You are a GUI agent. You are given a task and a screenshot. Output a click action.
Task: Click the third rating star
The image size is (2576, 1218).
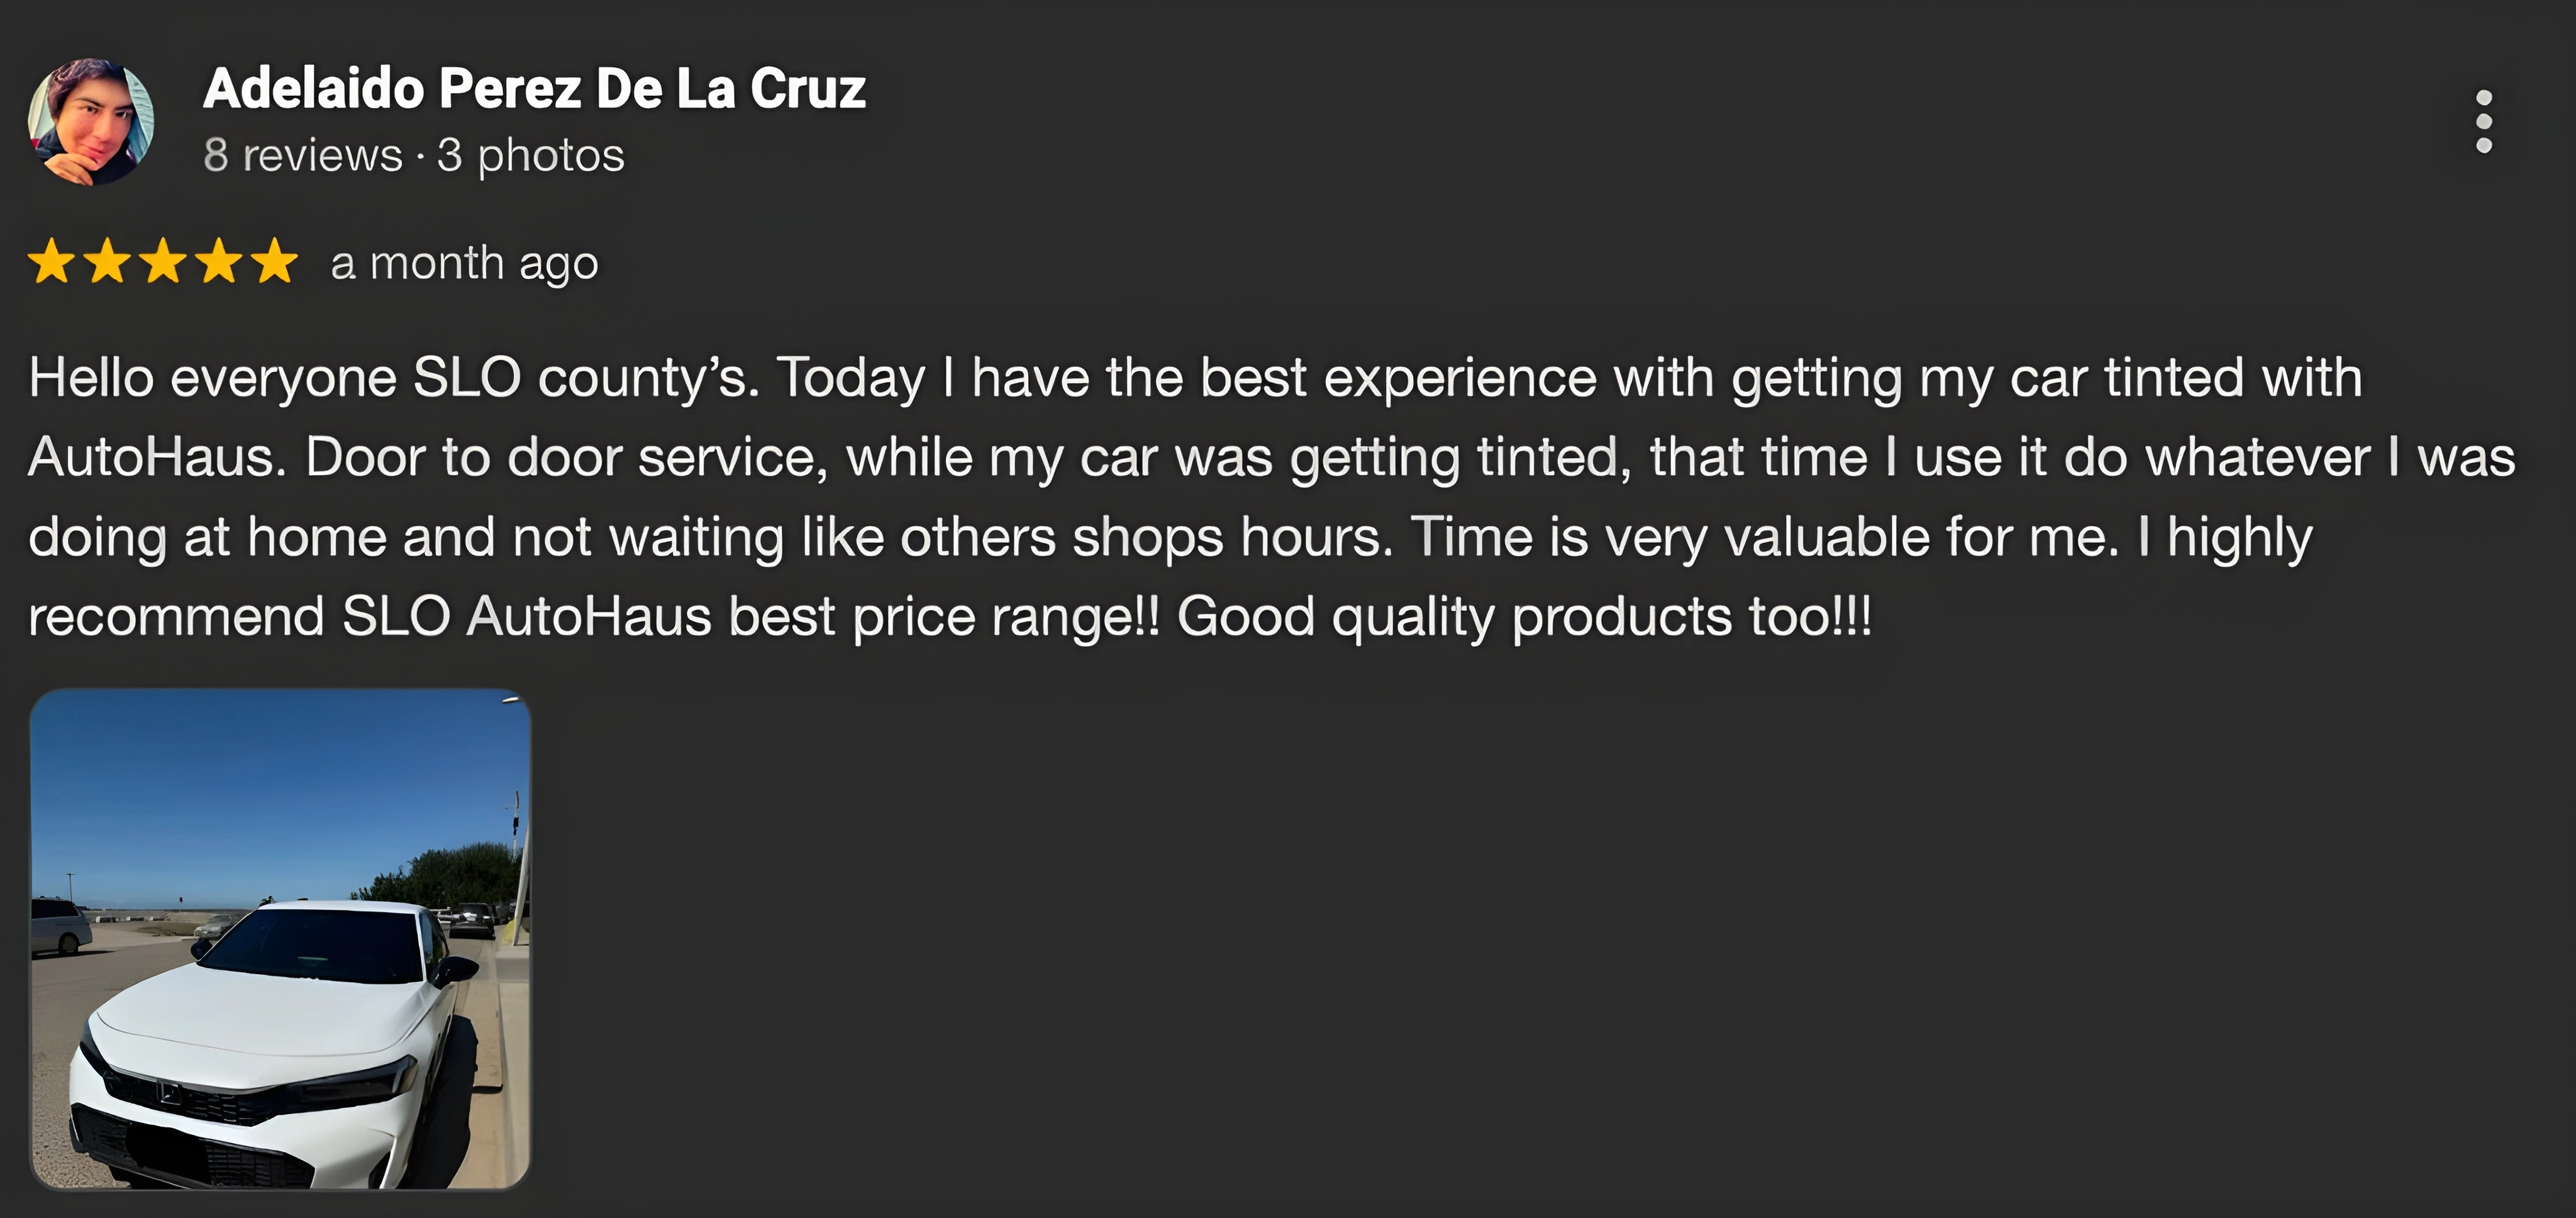(x=163, y=263)
